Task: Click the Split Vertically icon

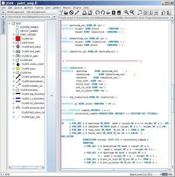Action: [x=156, y=13]
